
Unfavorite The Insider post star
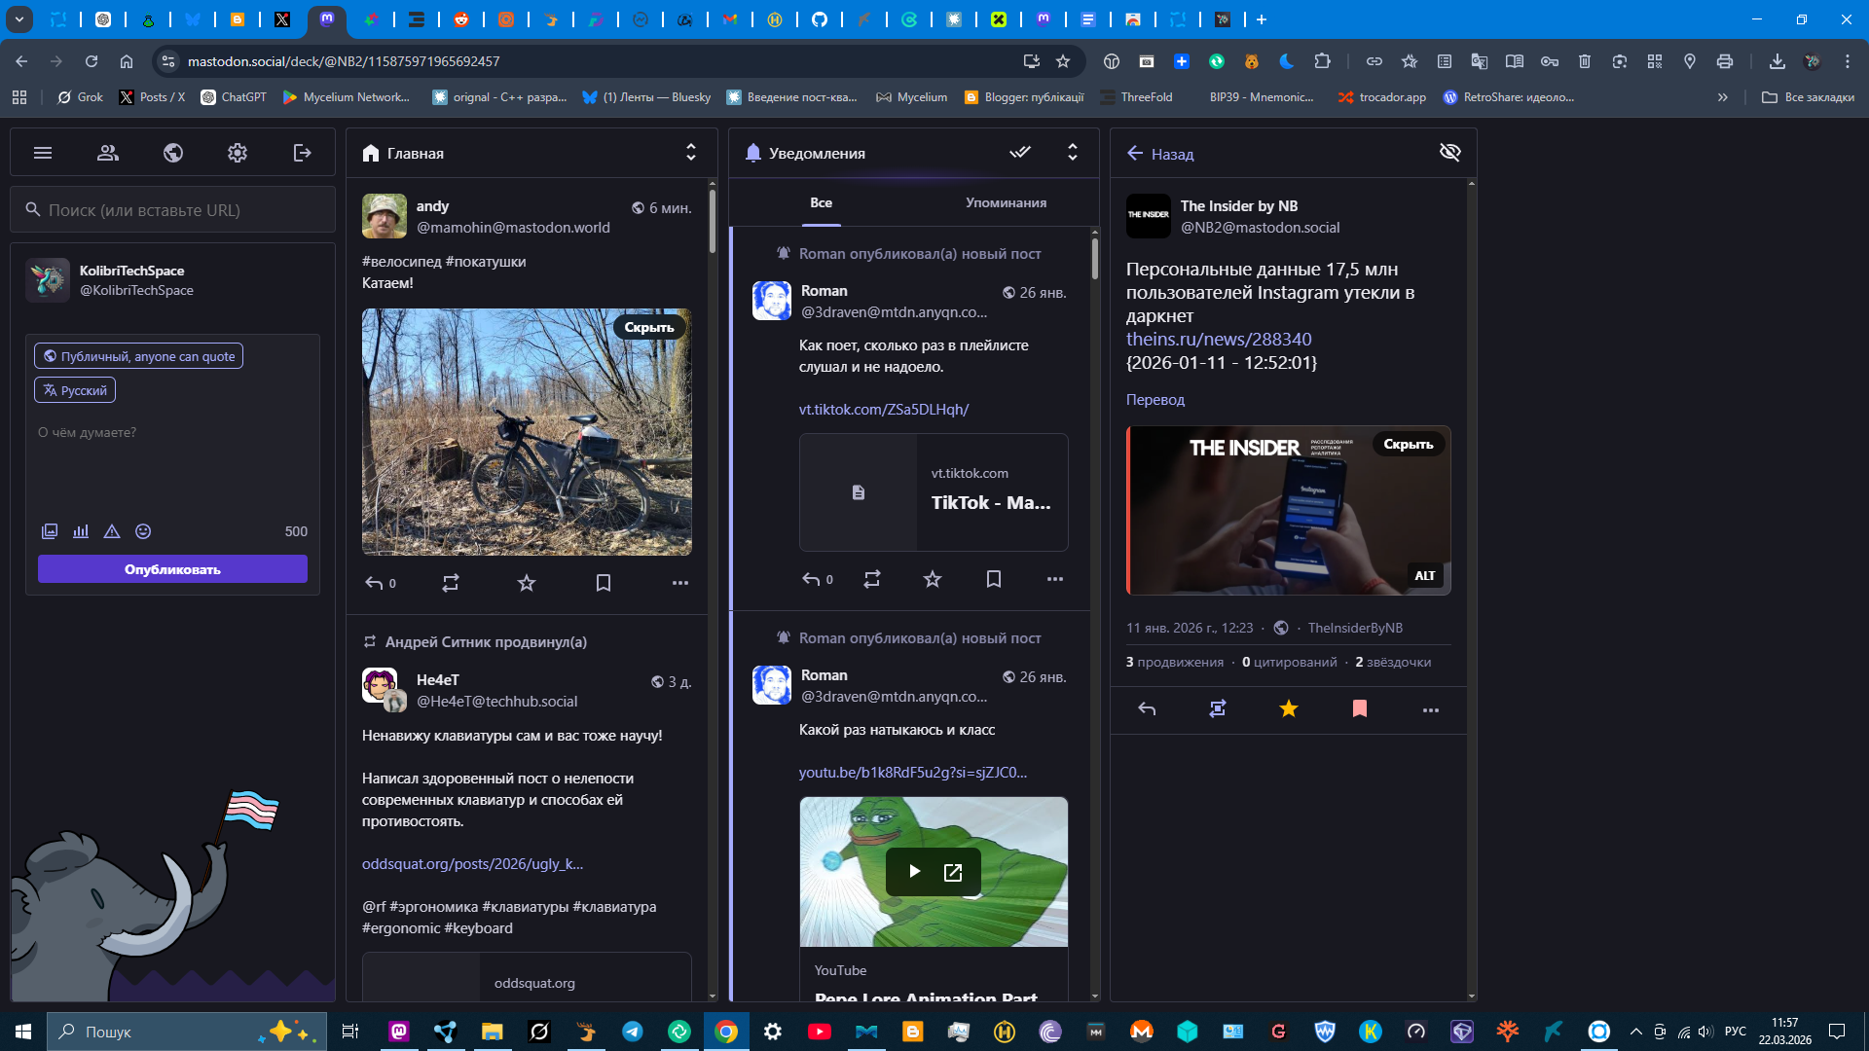(x=1288, y=709)
